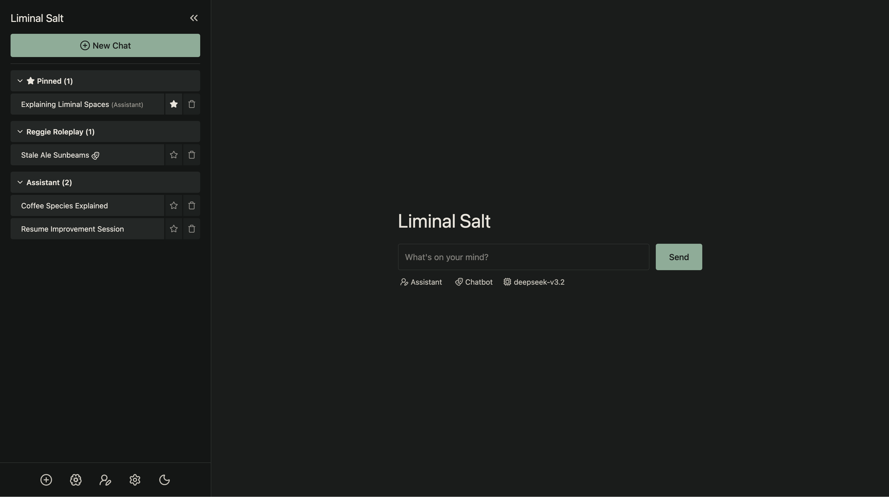889x497 pixels.
Task: Select the persona editor icon in bottom toolbar
Action: 105,480
